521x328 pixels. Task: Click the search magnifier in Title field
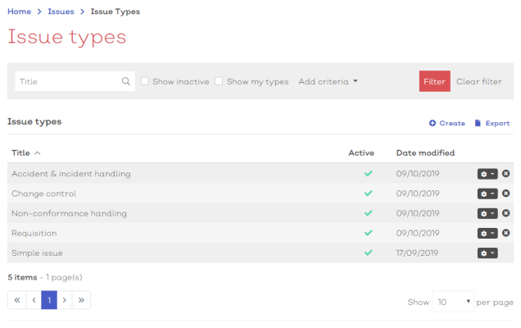(x=126, y=81)
